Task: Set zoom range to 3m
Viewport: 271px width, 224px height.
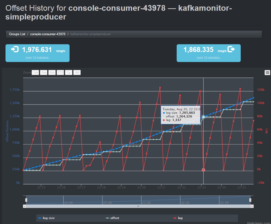Action: tap(44, 72)
